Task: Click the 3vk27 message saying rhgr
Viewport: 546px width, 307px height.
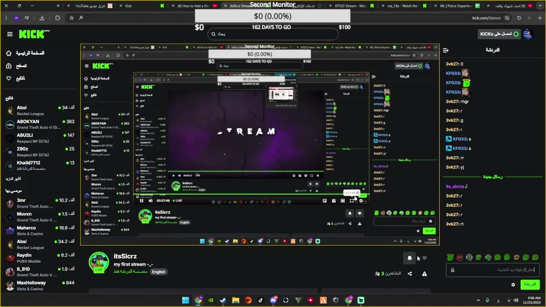Action: tap(457, 101)
